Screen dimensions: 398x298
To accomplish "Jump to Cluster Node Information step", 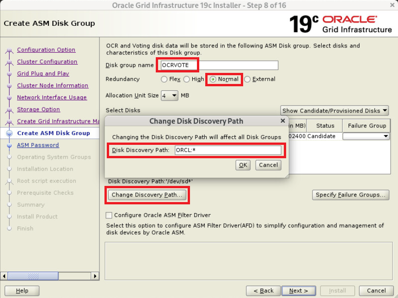I will pos(53,85).
